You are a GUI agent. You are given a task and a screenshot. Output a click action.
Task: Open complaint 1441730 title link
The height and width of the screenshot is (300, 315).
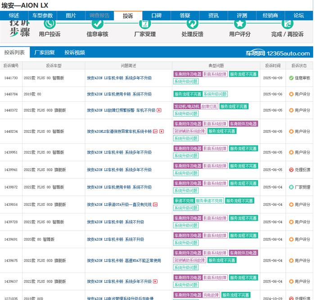pos(119,78)
